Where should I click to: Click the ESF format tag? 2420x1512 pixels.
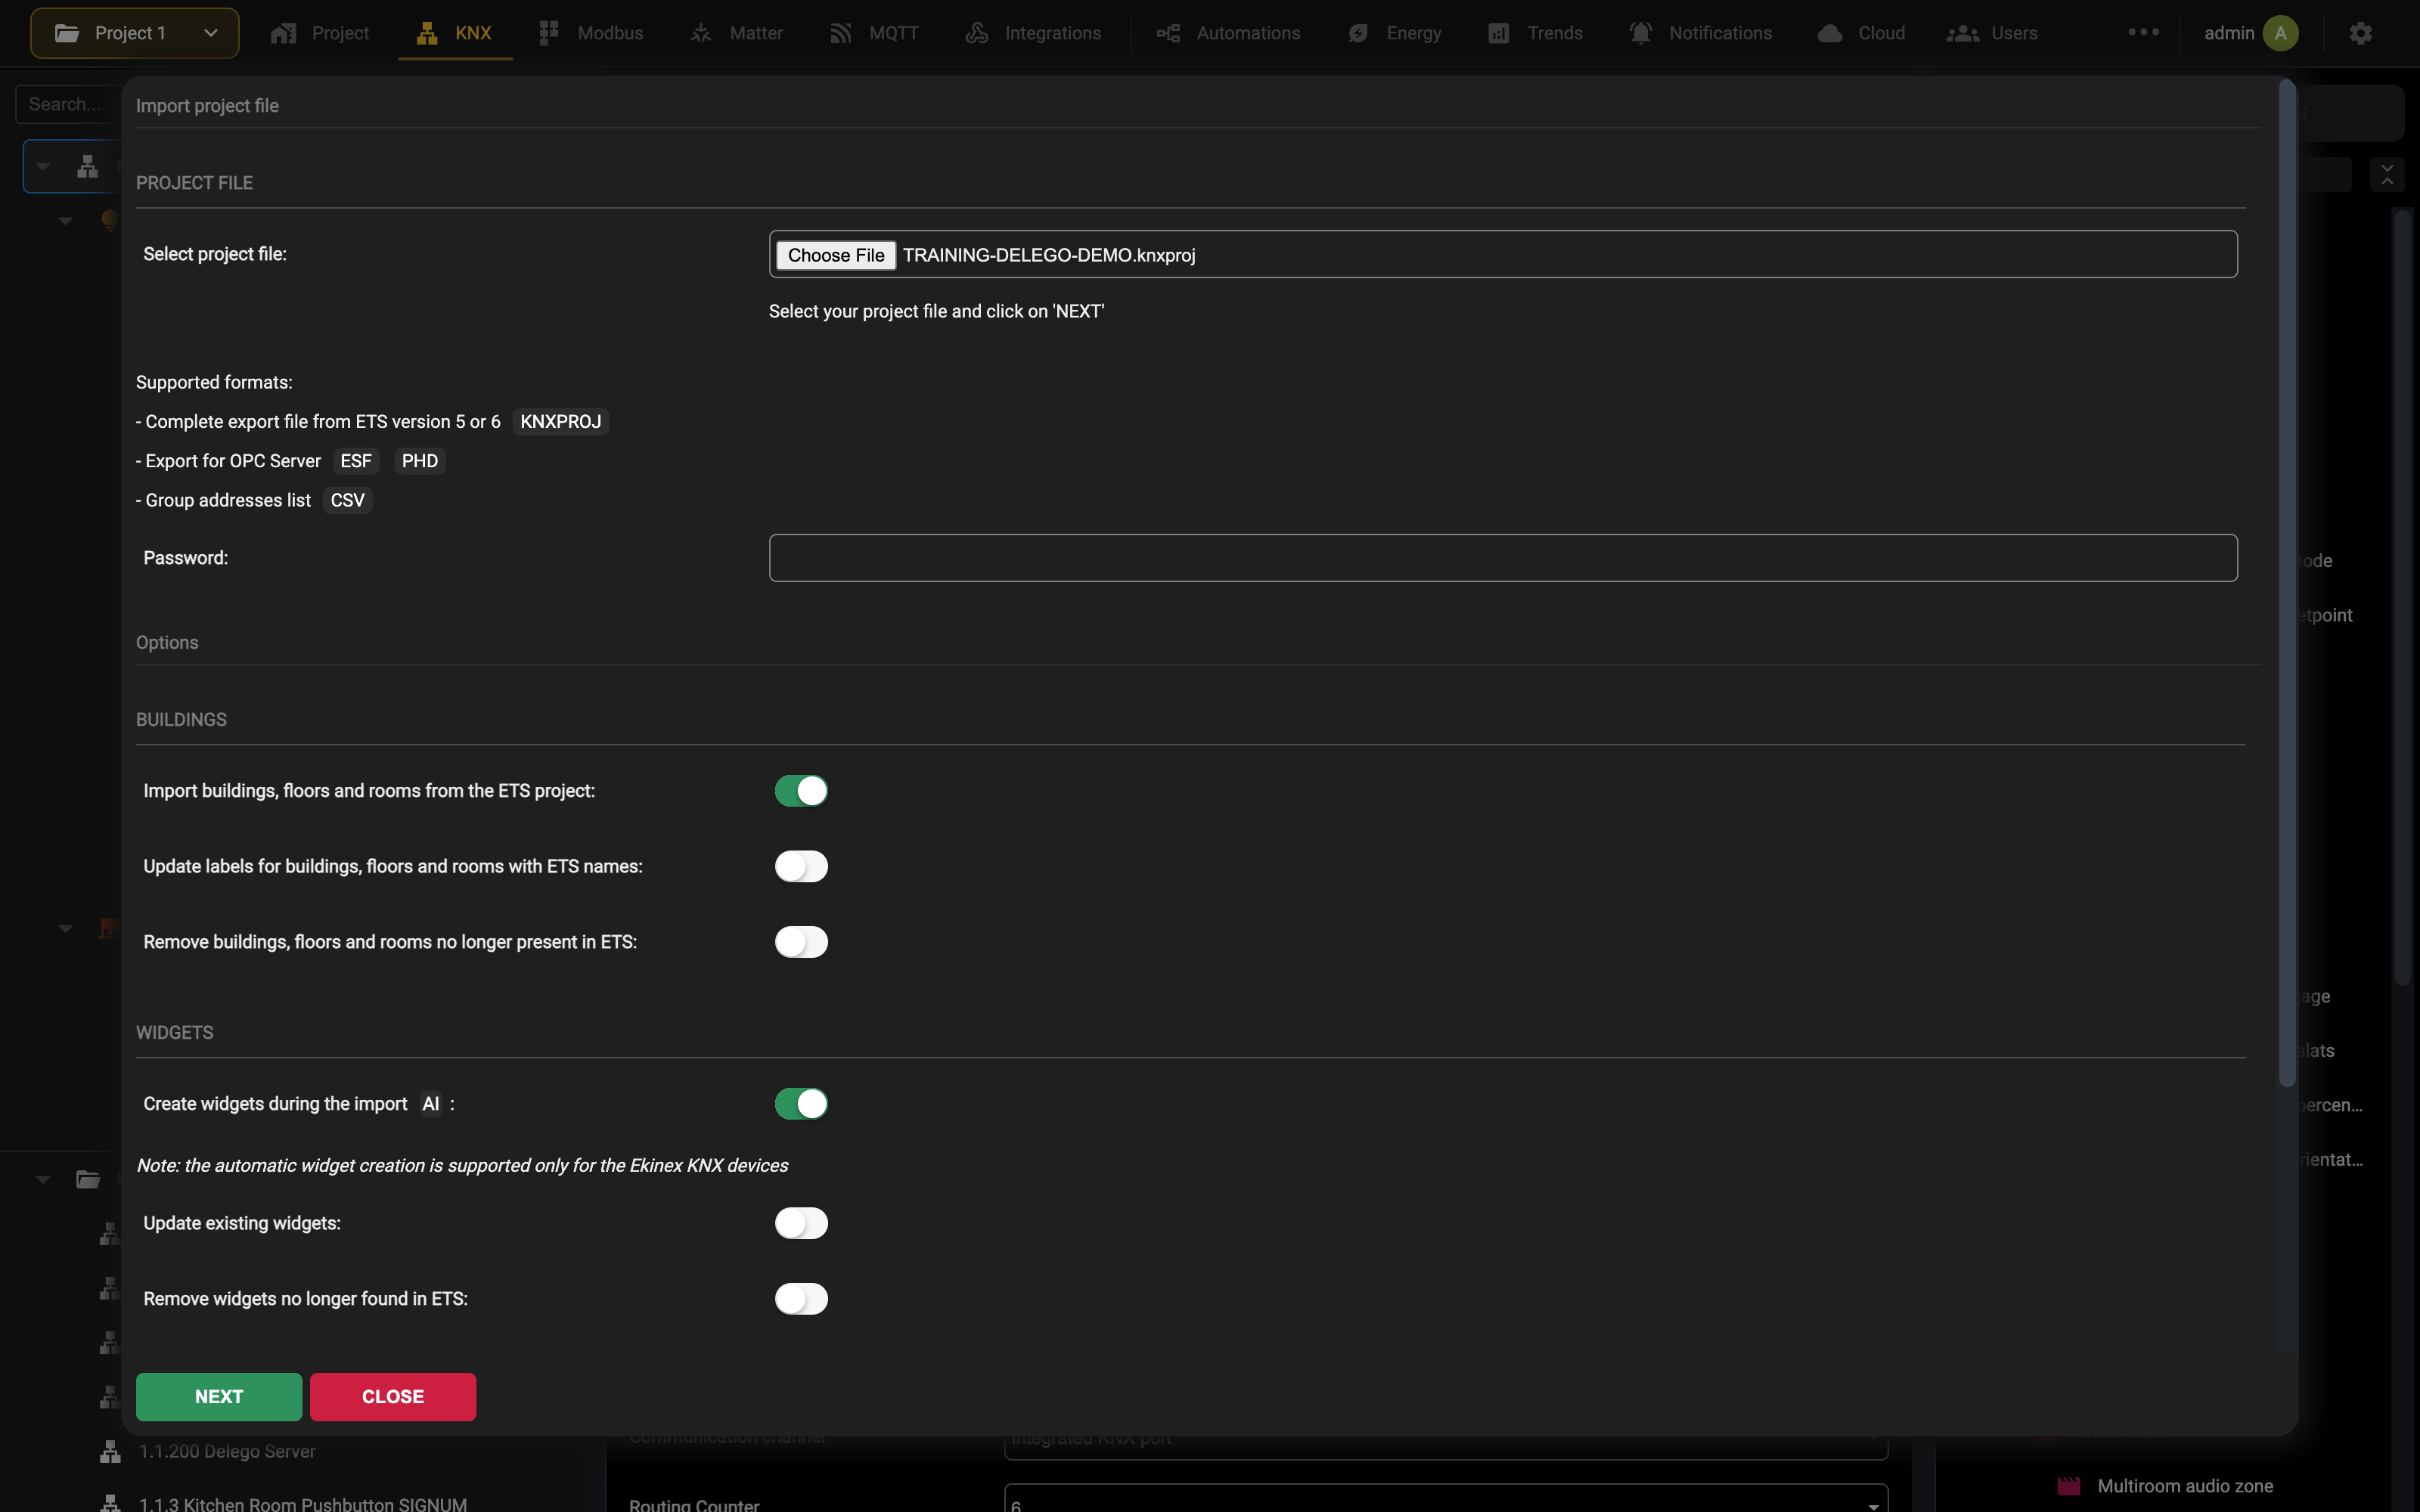355,461
